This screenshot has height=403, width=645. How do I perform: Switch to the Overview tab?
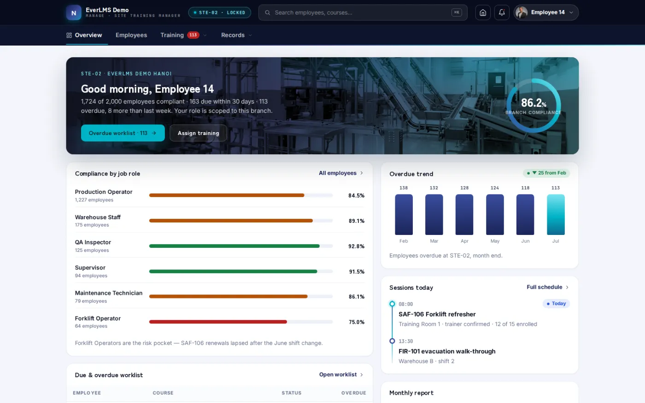[87, 35]
